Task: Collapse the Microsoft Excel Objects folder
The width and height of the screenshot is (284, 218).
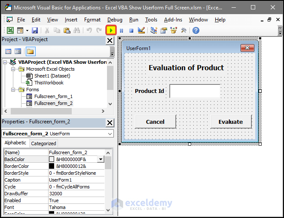Action: 13,69
